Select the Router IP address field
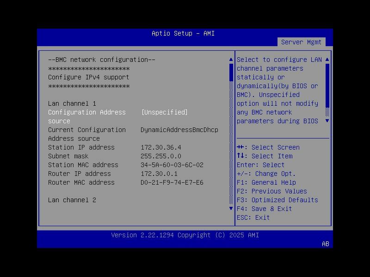 81,174
